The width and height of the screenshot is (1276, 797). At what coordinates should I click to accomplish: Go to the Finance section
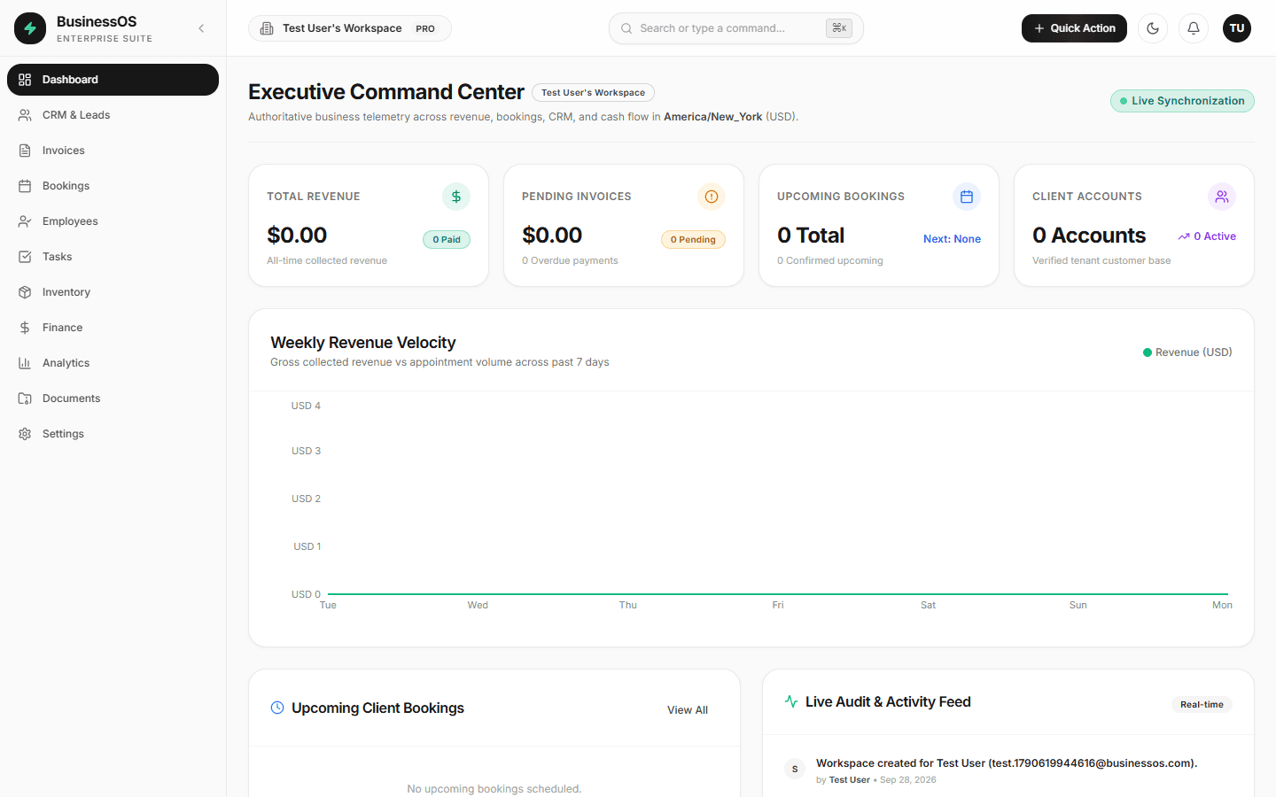coord(113,328)
